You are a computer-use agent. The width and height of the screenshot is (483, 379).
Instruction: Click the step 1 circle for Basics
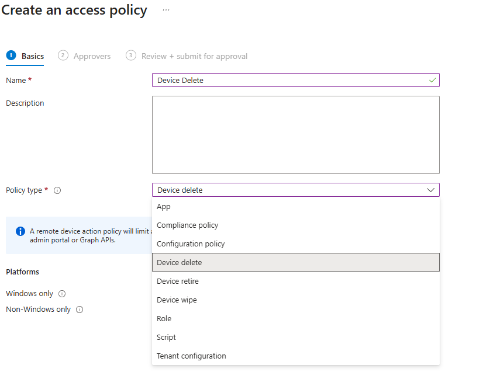11,55
